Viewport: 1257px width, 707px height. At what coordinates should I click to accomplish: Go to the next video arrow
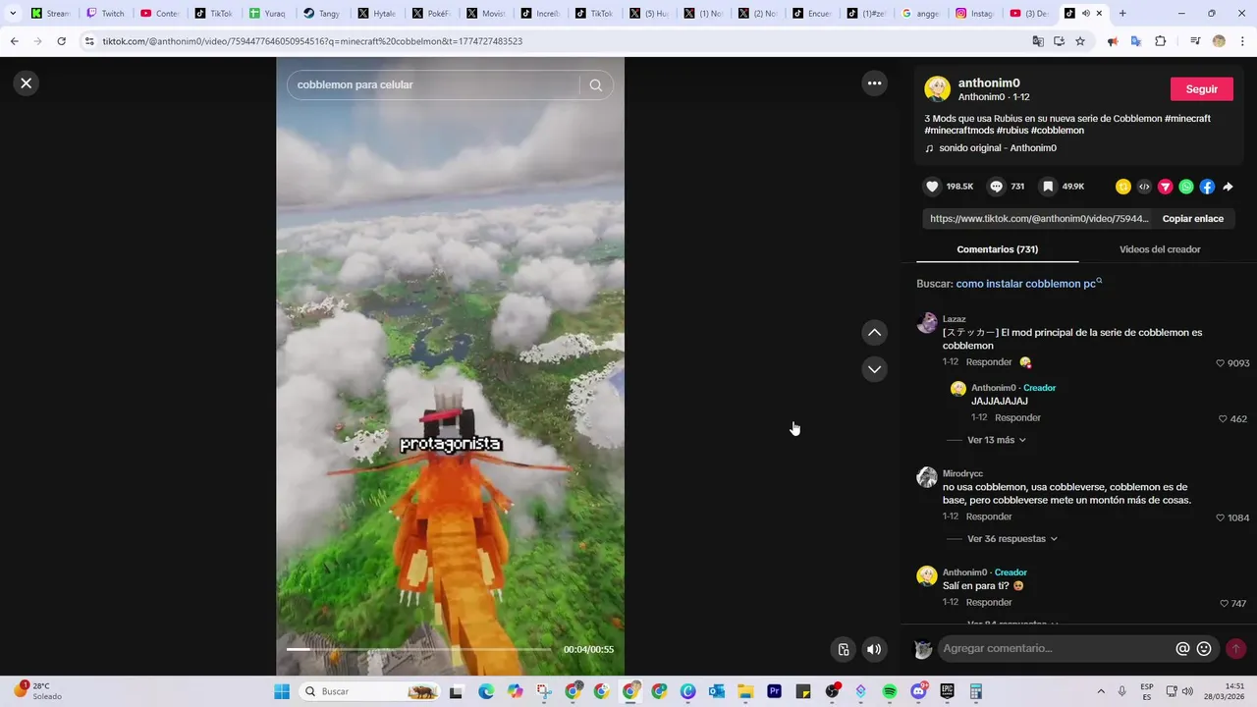point(874,369)
